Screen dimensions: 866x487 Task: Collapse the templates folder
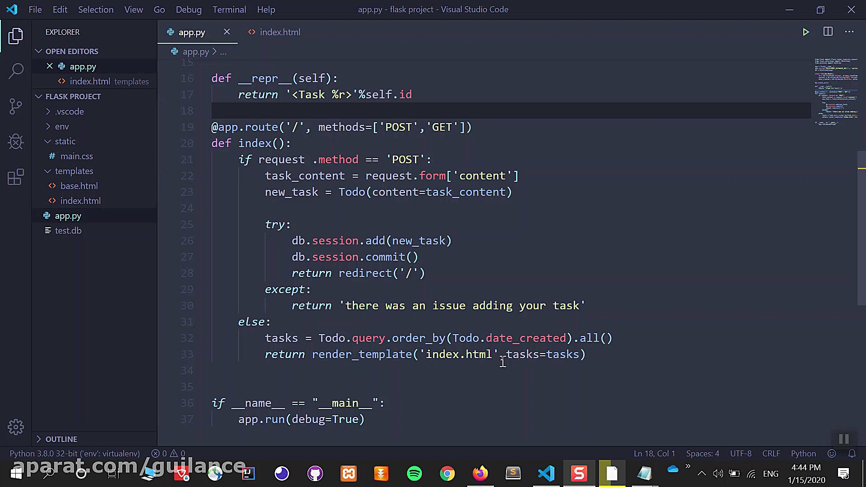tap(74, 171)
